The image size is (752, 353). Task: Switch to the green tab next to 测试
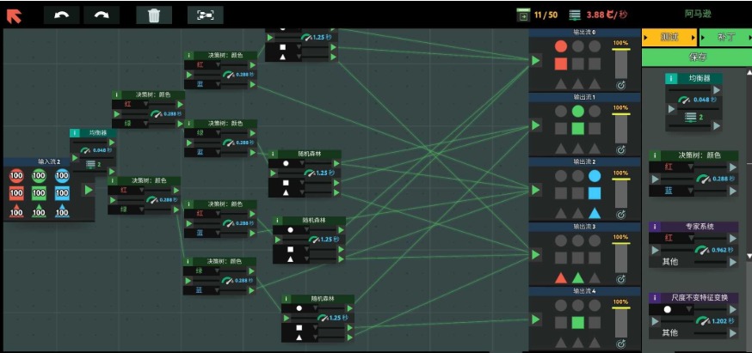724,37
